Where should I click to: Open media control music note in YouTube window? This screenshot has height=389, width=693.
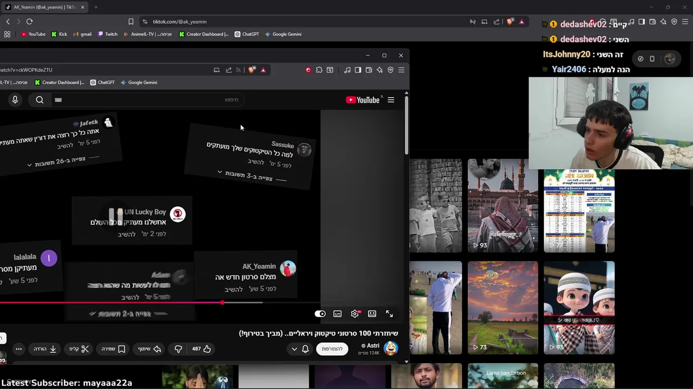click(x=347, y=70)
